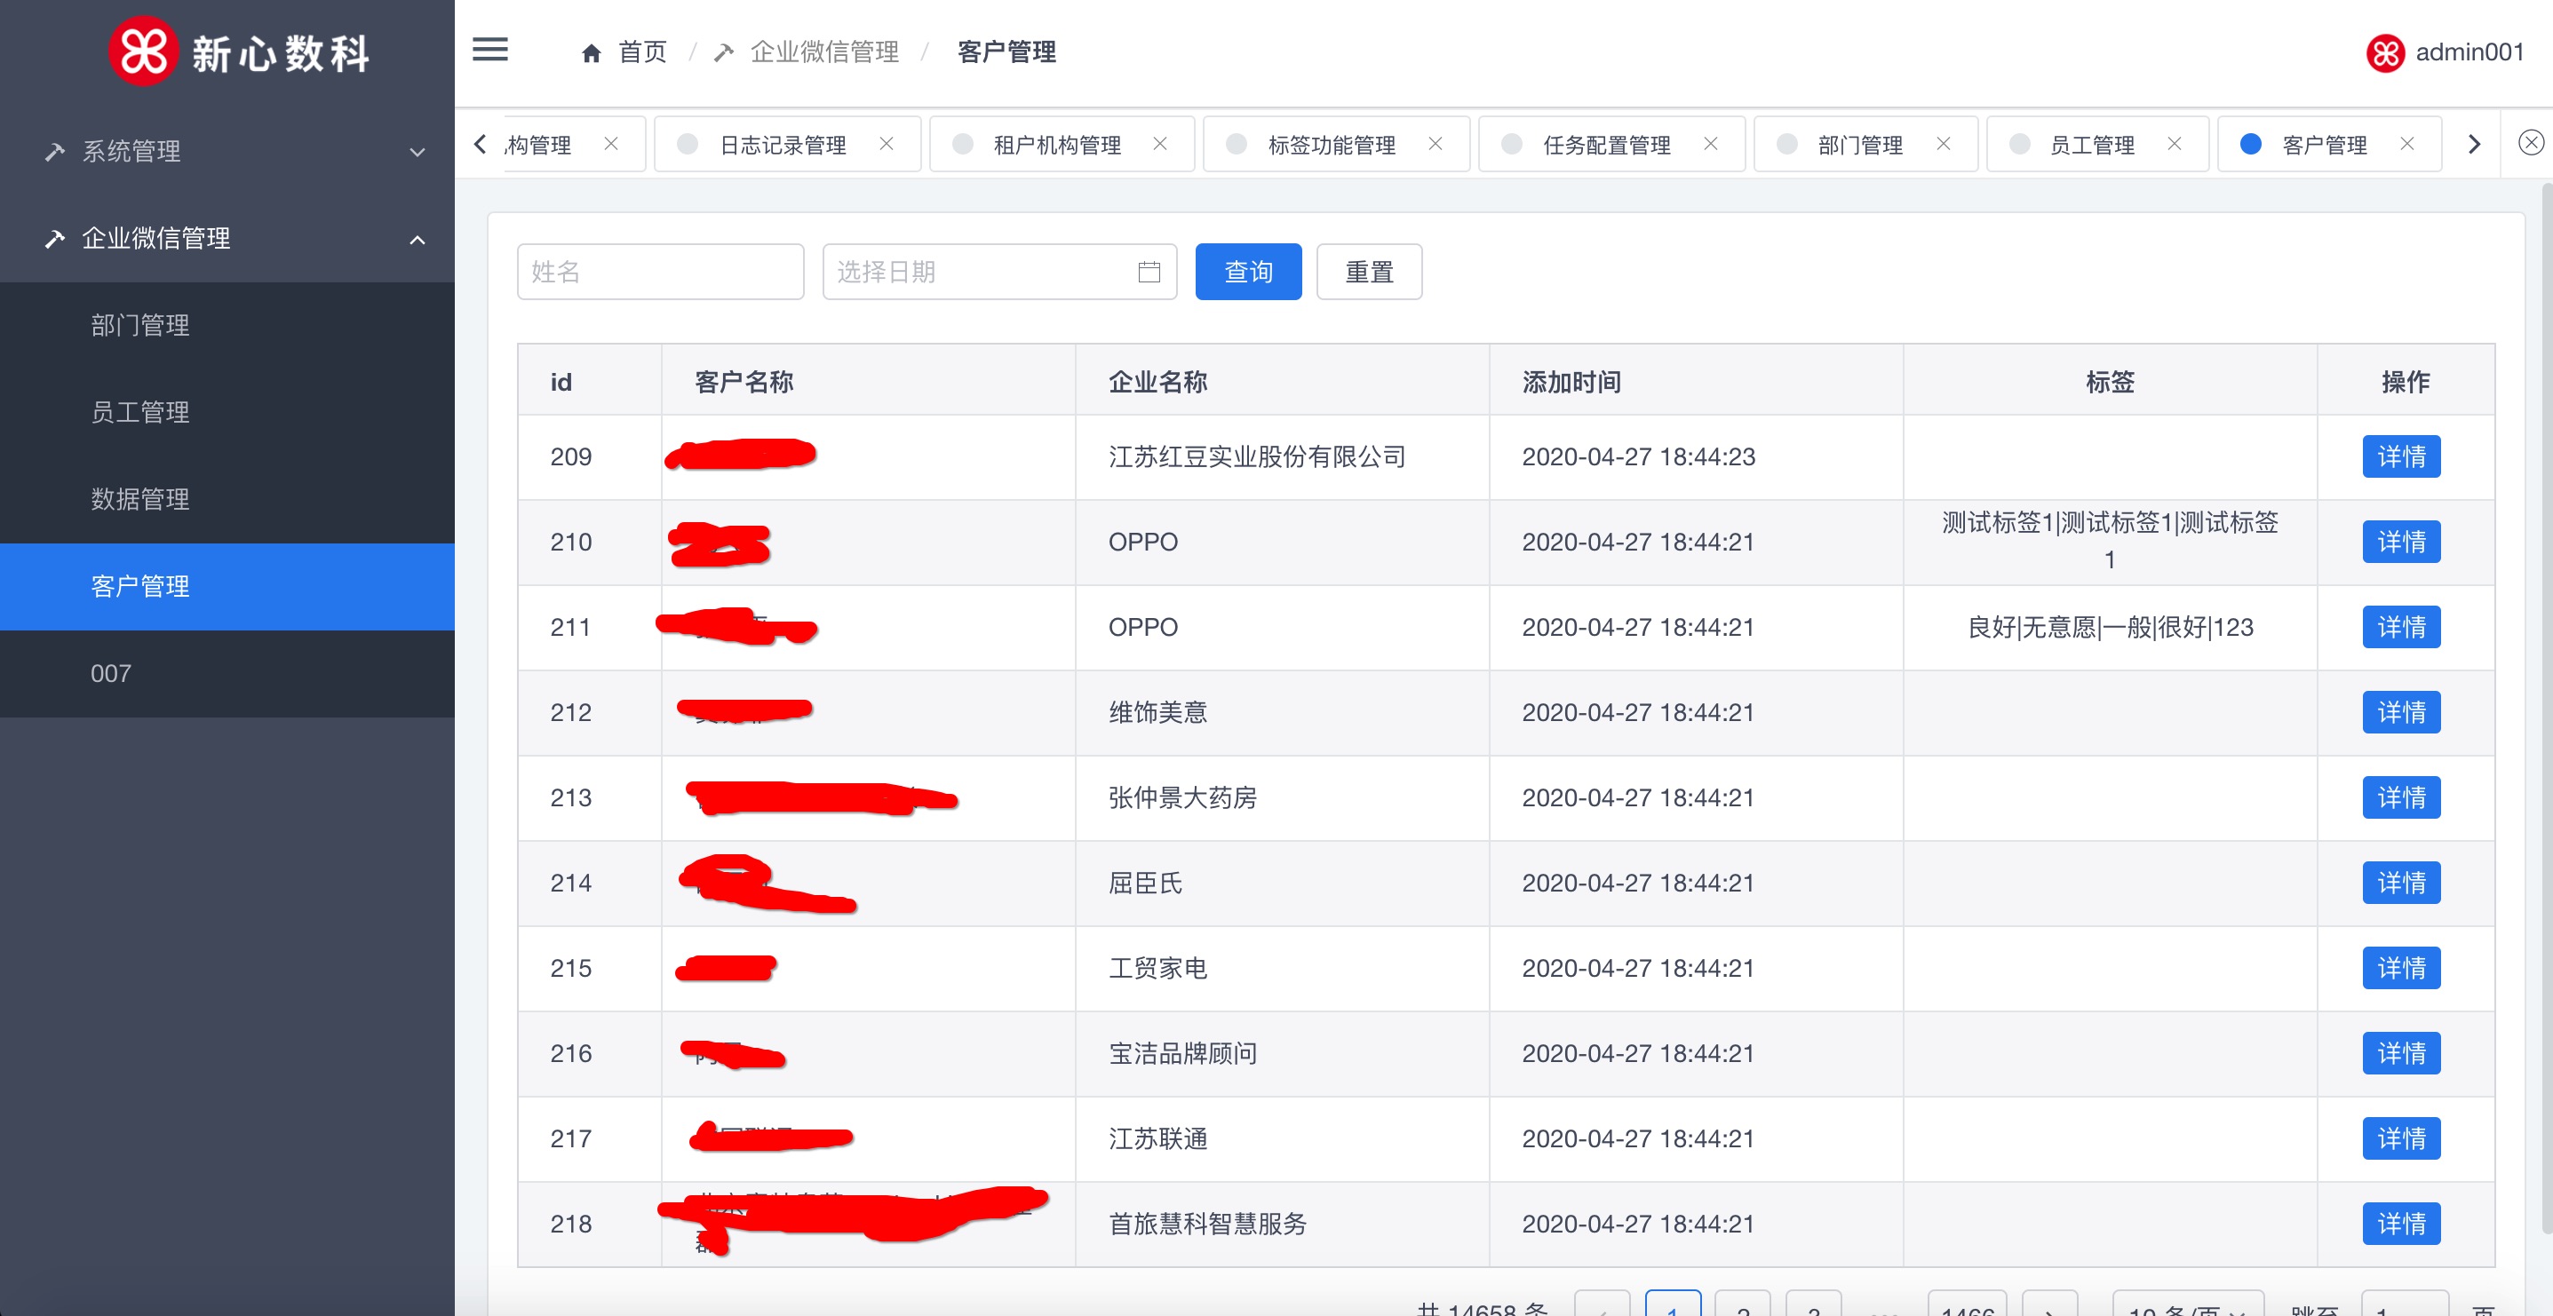
Task: Click the admin001 avatar logo
Action: [2384, 52]
